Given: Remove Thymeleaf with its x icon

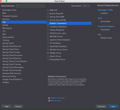Looking at the screenshot, I should (115, 30).
